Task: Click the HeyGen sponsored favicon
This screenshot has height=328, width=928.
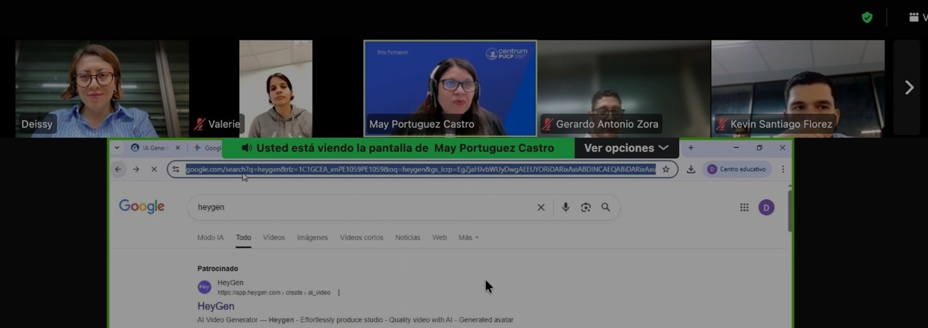Action: point(204,287)
